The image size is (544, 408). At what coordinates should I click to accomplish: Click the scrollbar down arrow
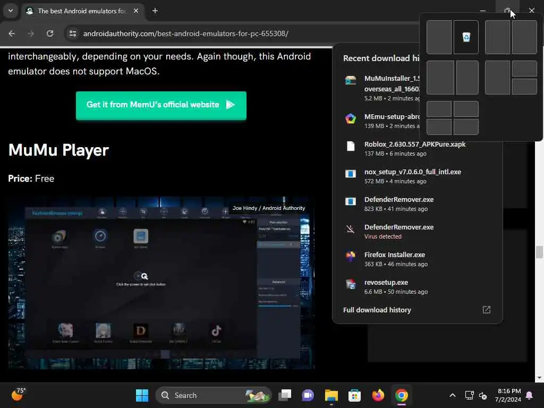pyautogui.click(x=539, y=378)
